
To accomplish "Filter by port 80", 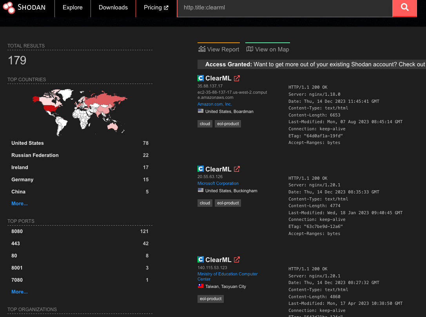I will (80, 255).
